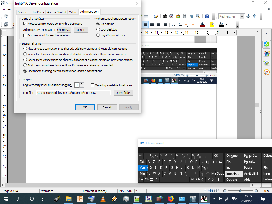Click the Open folder button
This screenshot has height=204, width=272.
pyautogui.click(x=123, y=93)
